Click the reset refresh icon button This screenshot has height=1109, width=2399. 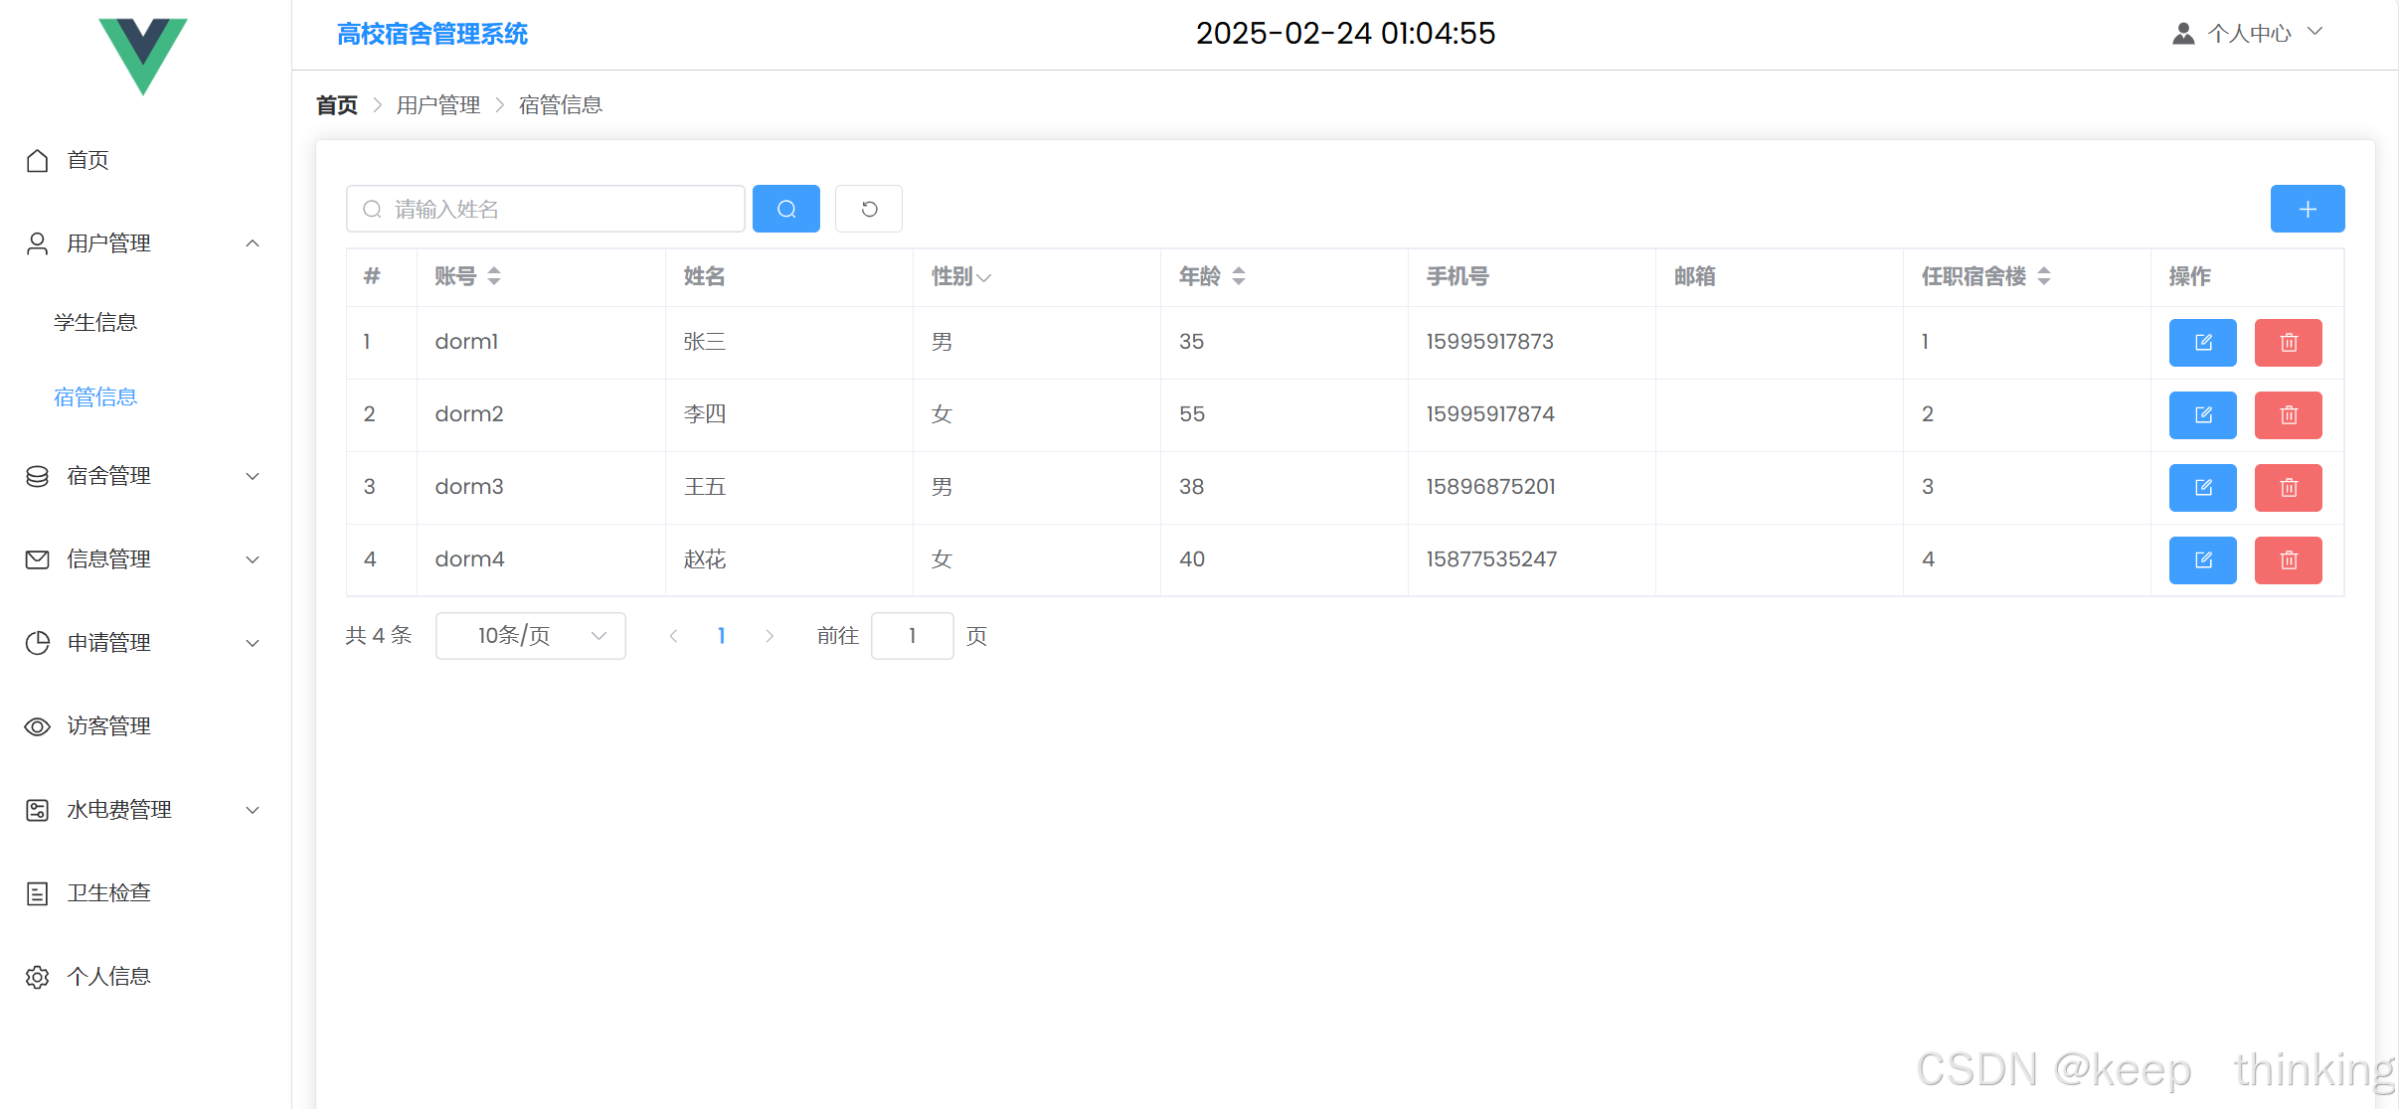coord(868,209)
